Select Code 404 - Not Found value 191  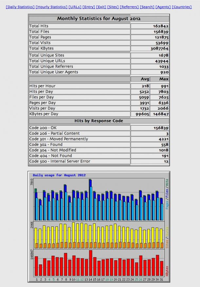(165, 156)
